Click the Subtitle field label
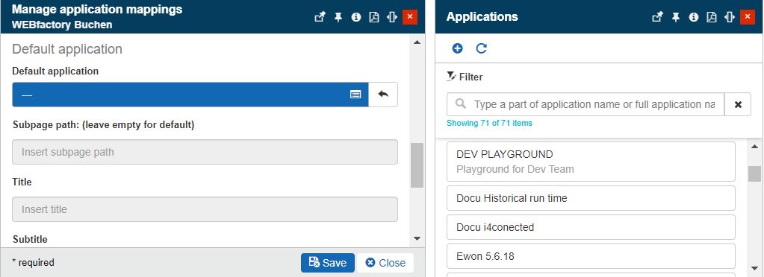Screen dimensions: 764x277 pyautogui.click(x=30, y=240)
